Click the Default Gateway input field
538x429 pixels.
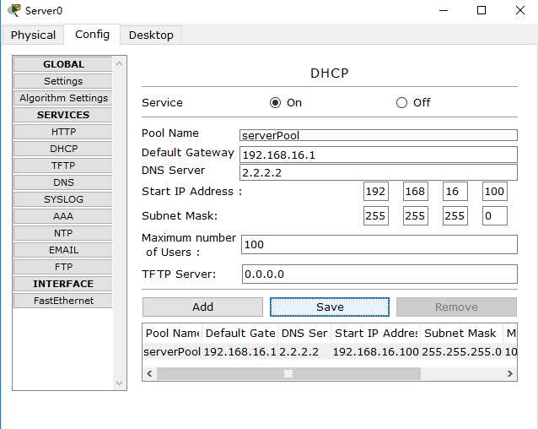point(379,155)
